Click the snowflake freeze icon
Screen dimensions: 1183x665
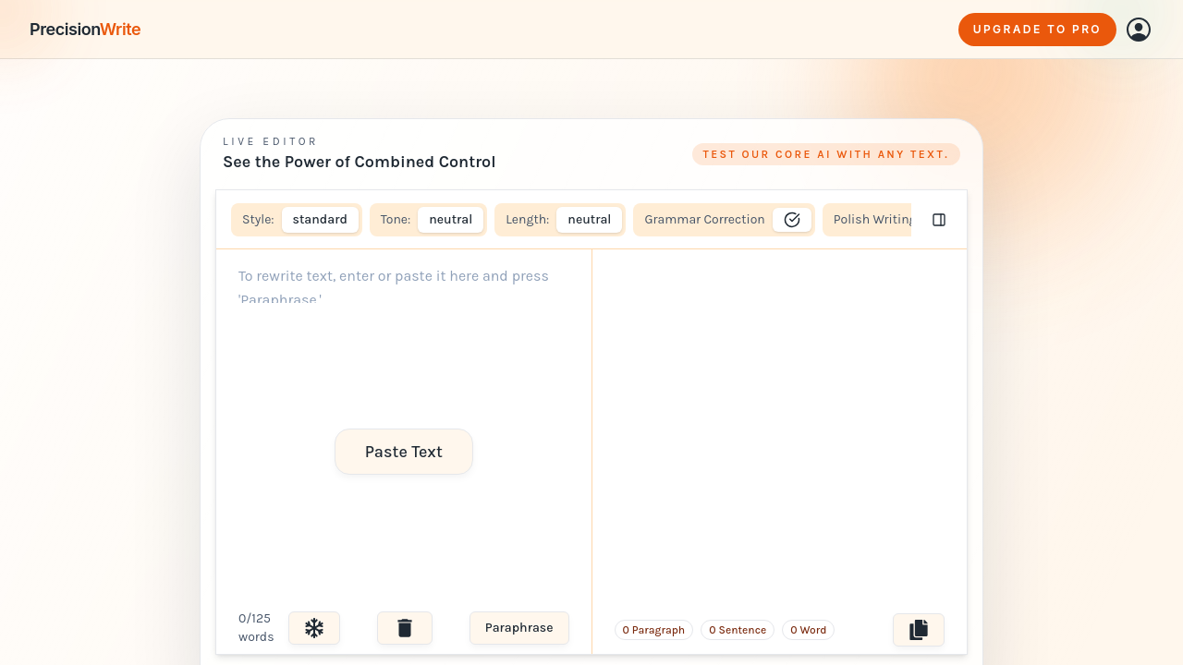[314, 628]
